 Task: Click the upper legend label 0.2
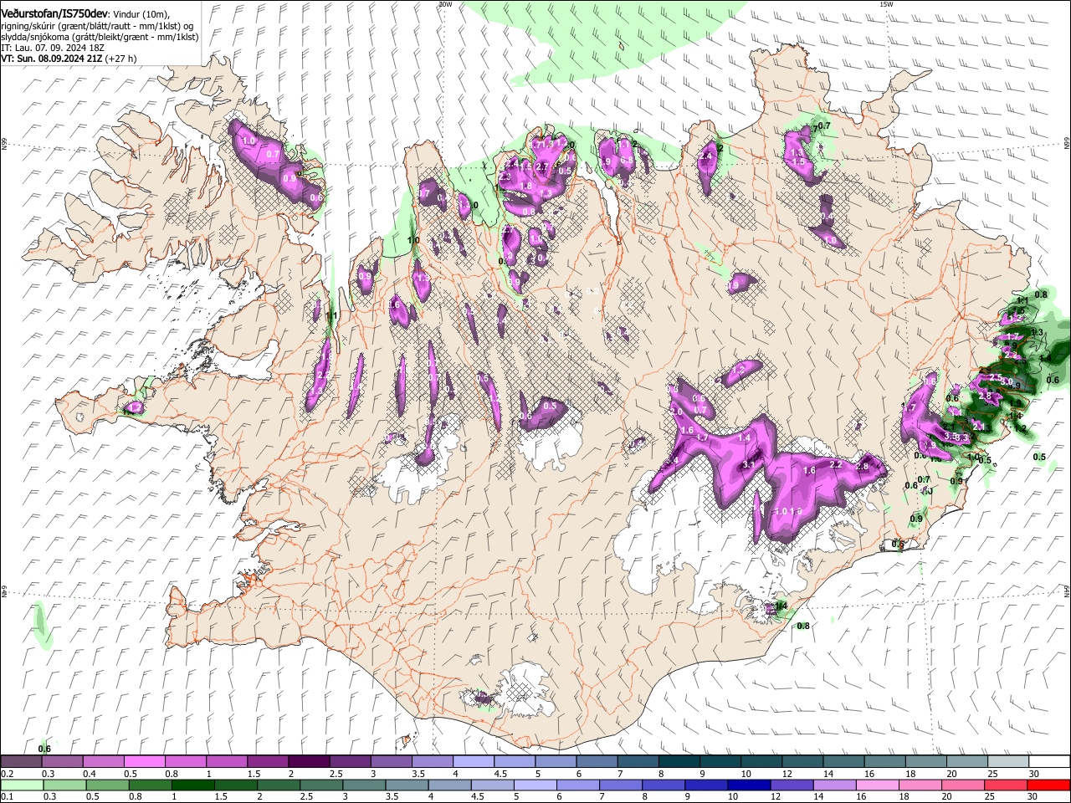pos(7,774)
